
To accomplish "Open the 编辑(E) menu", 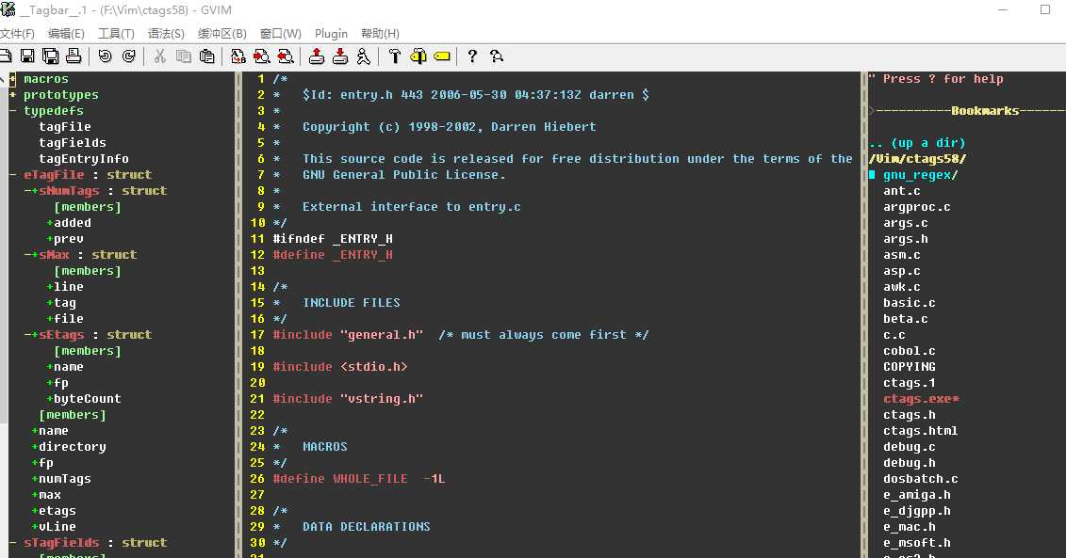I will pyautogui.click(x=66, y=33).
